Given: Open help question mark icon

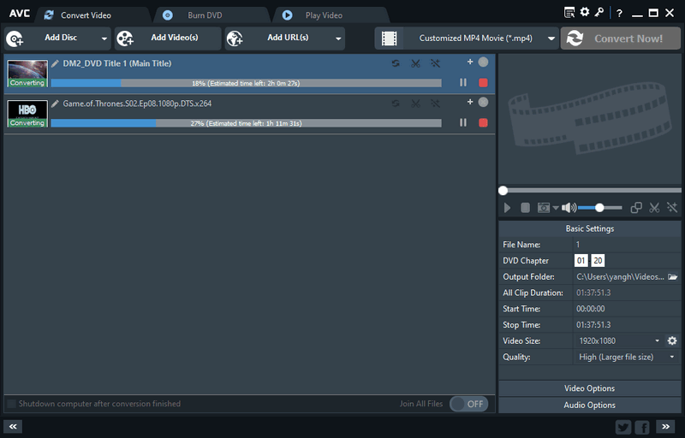Looking at the screenshot, I should pos(619,13).
